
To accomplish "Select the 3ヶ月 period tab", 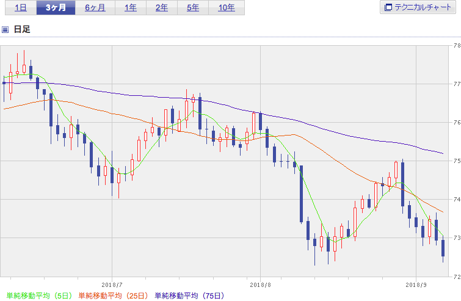I will tap(56, 8).
